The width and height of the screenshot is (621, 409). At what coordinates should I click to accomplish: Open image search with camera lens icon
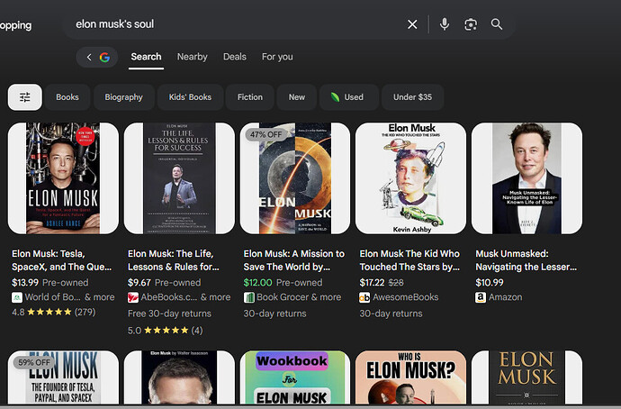click(470, 24)
